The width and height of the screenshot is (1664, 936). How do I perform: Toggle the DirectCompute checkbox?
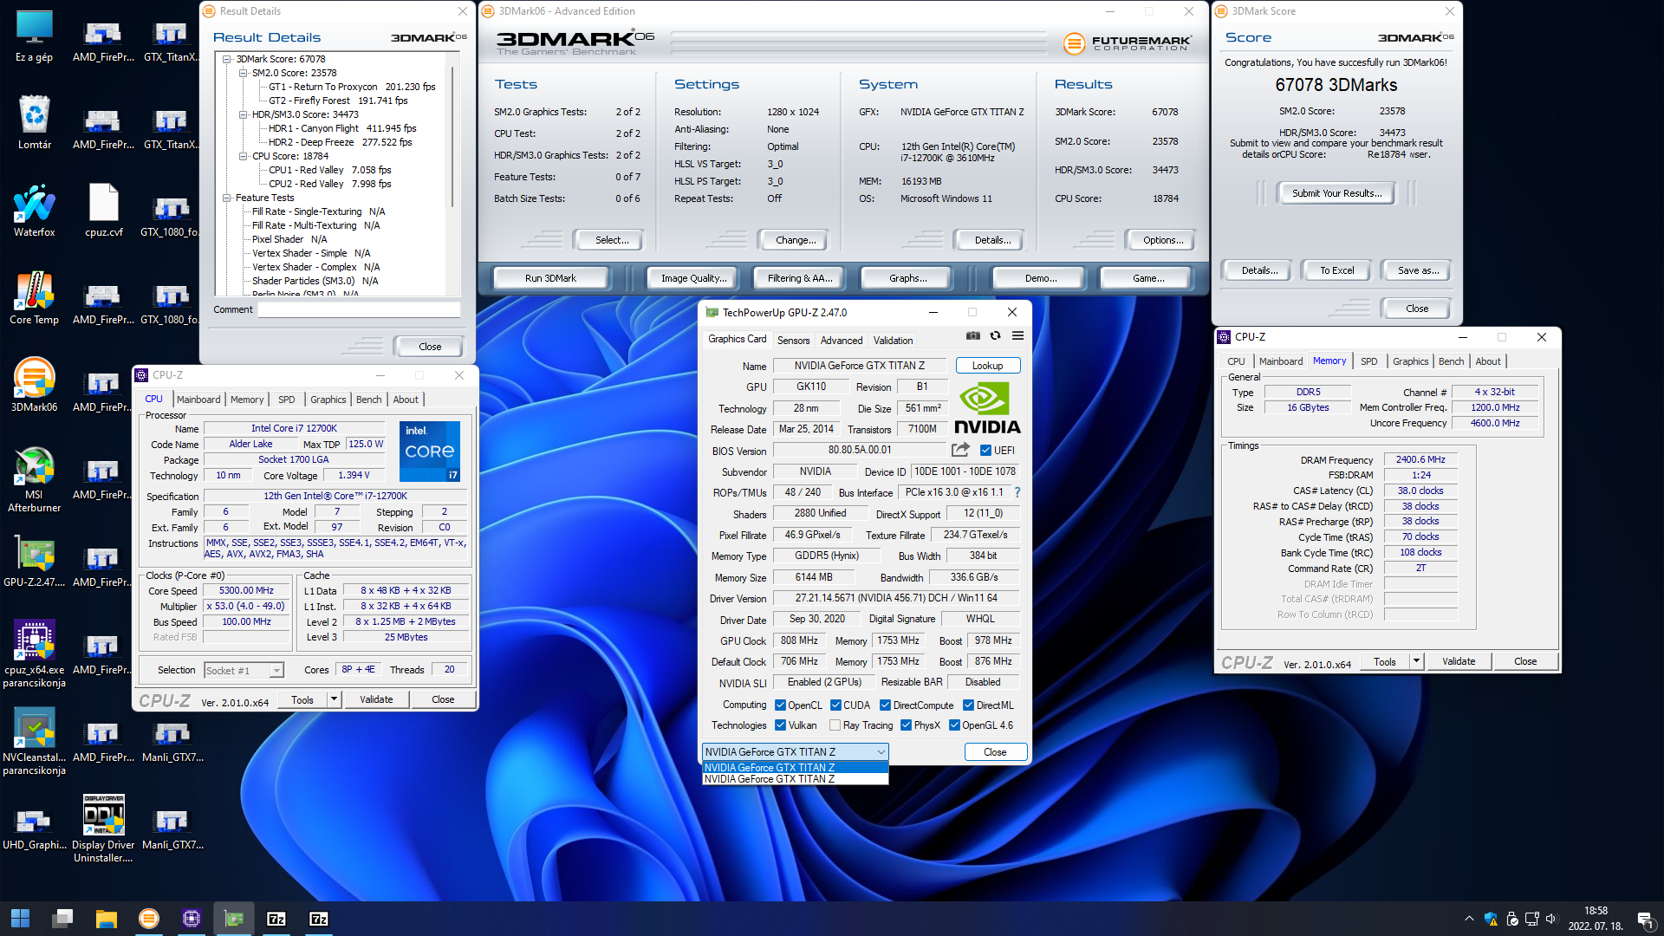(885, 705)
